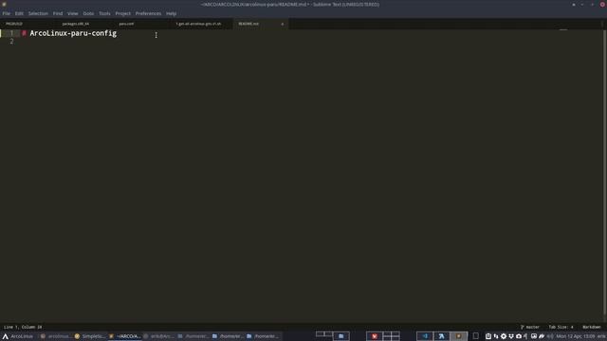
Task: Open the clock showing Mon 12 Apr
Action: point(576,336)
